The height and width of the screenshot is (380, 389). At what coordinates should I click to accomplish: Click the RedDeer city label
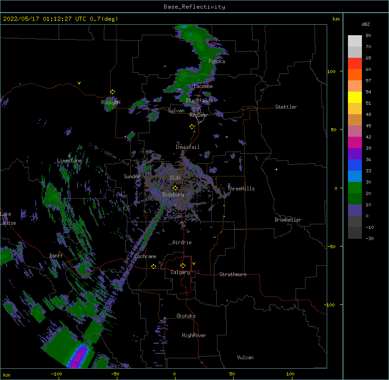(x=199, y=115)
